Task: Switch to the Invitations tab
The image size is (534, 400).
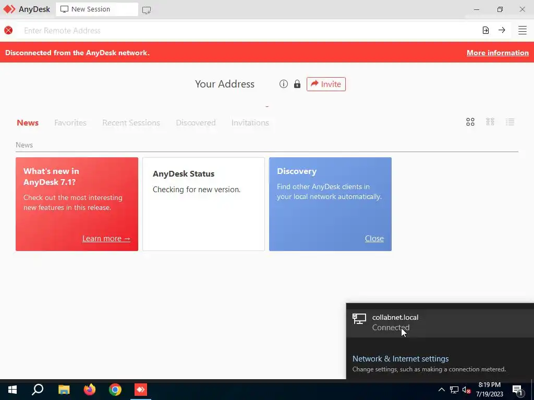Action: 250,122
